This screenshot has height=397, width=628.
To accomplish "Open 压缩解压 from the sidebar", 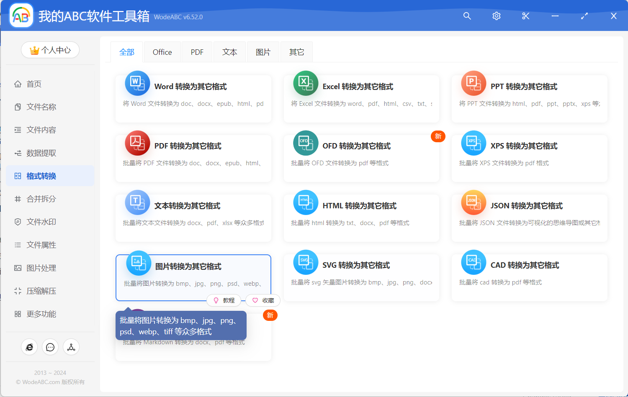I will pyautogui.click(x=41, y=291).
